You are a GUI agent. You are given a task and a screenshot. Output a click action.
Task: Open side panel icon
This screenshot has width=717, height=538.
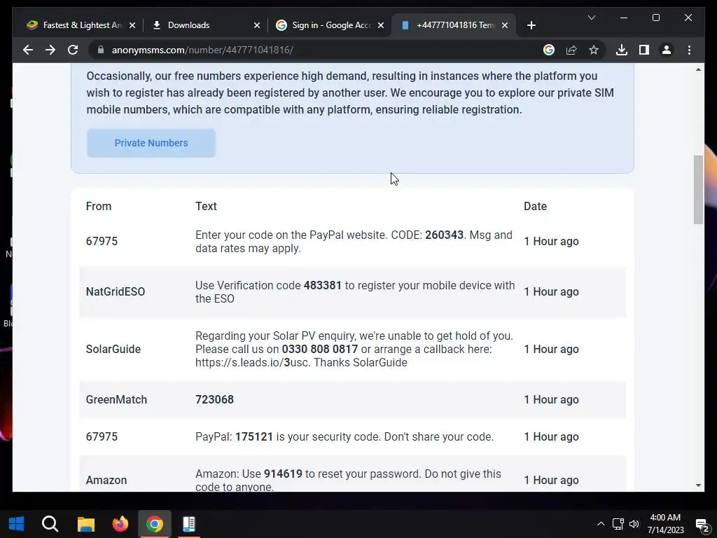644,50
